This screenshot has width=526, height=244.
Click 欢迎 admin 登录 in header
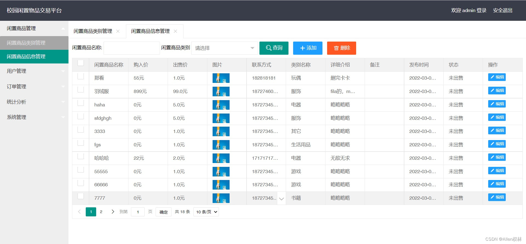[469, 10]
